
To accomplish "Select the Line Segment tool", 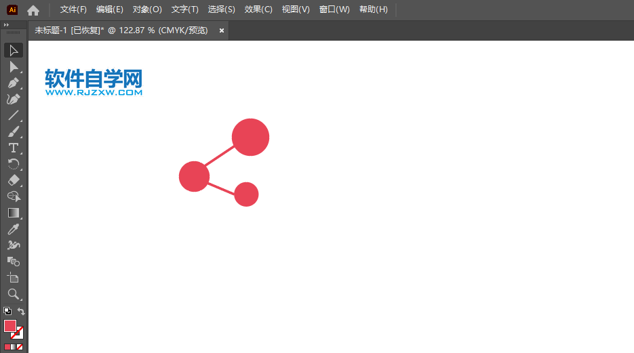I will [x=14, y=115].
